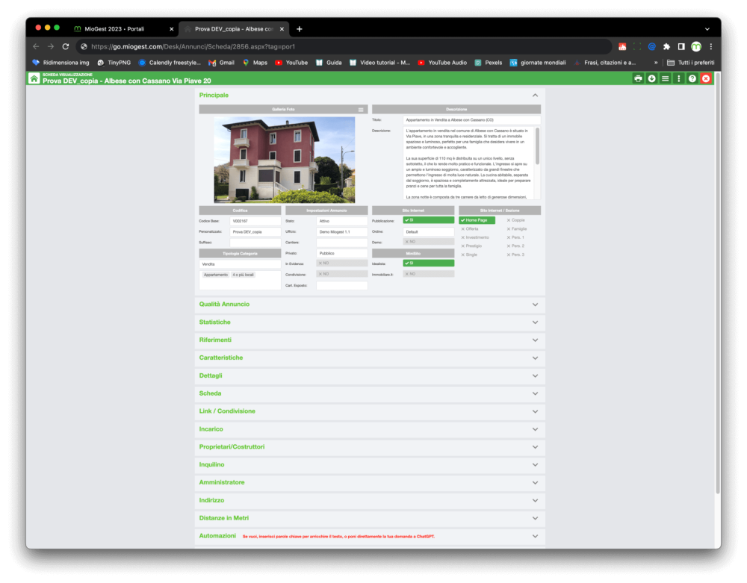Click the browser back arrow
The height and width of the screenshot is (583, 747).
coord(36,46)
